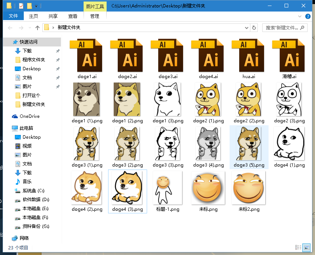Screen dimensions: 315x255
Task: Select 系统盘 (C:) in the navigation pane
Action: [33, 191]
